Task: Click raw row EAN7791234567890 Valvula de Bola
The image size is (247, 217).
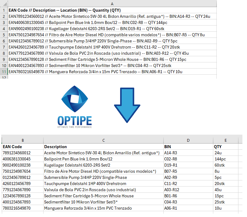Action: pyautogui.click(x=112, y=53)
